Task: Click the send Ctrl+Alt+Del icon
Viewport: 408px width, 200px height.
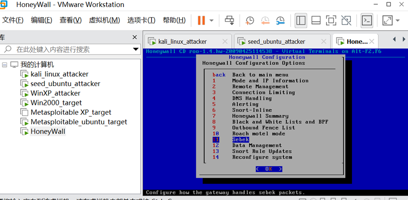Action: coord(230,20)
